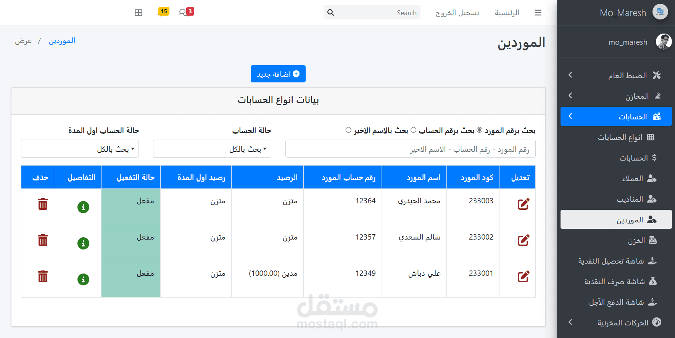Click the اضافة جديد button
This screenshot has width=675, height=338.
pyautogui.click(x=278, y=74)
